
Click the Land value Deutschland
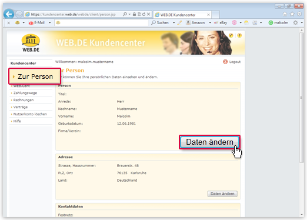coord(127,181)
